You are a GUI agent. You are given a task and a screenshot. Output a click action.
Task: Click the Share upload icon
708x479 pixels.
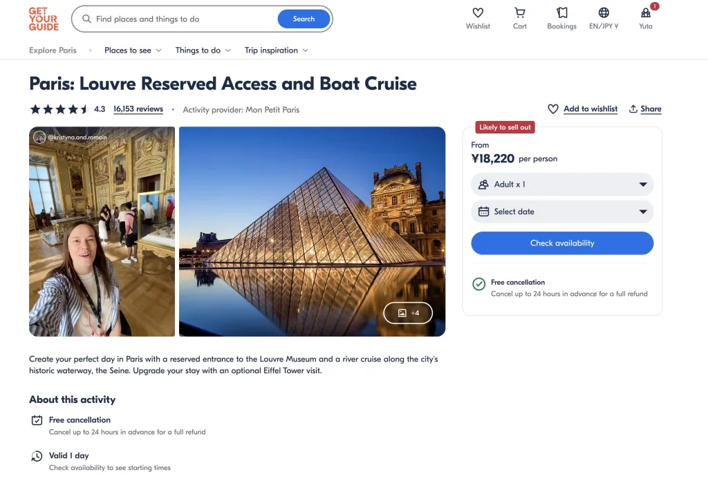coord(633,109)
